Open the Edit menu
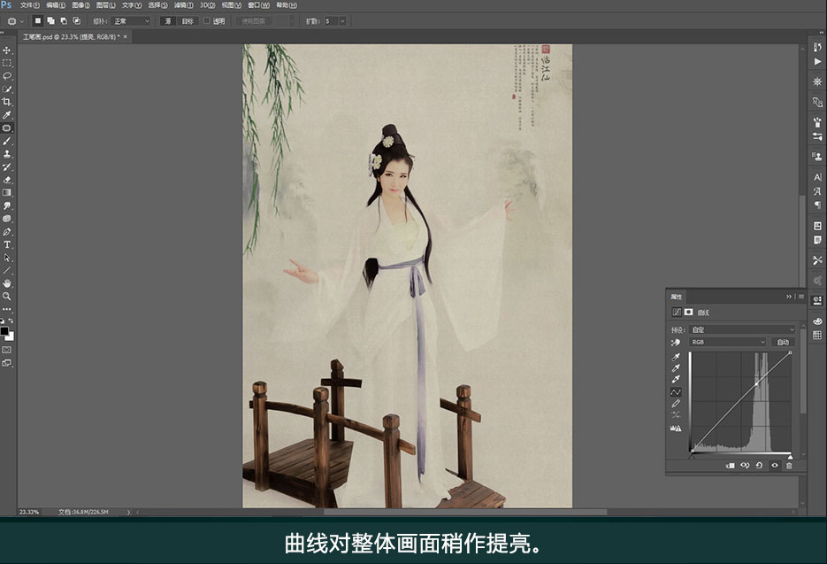 pos(56,5)
